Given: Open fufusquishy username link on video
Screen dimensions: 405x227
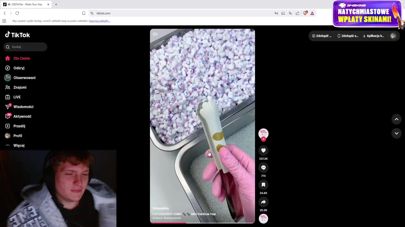Looking at the screenshot, I should [161, 208].
